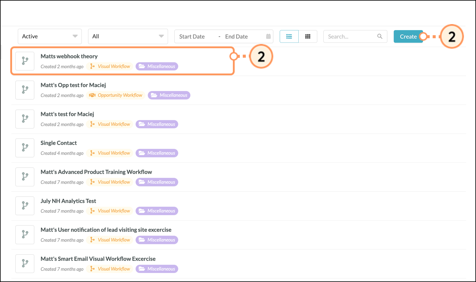
Task: Open Matt's Opp test for Maciej workflow
Action: 73,85
